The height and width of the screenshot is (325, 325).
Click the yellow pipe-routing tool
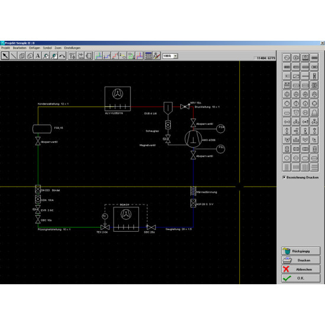(x=123, y=56)
